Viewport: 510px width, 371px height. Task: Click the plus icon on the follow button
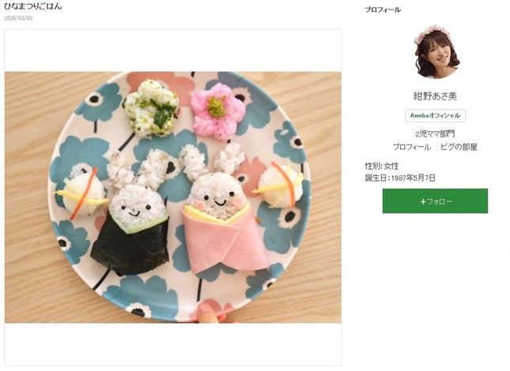pyautogui.click(x=423, y=201)
